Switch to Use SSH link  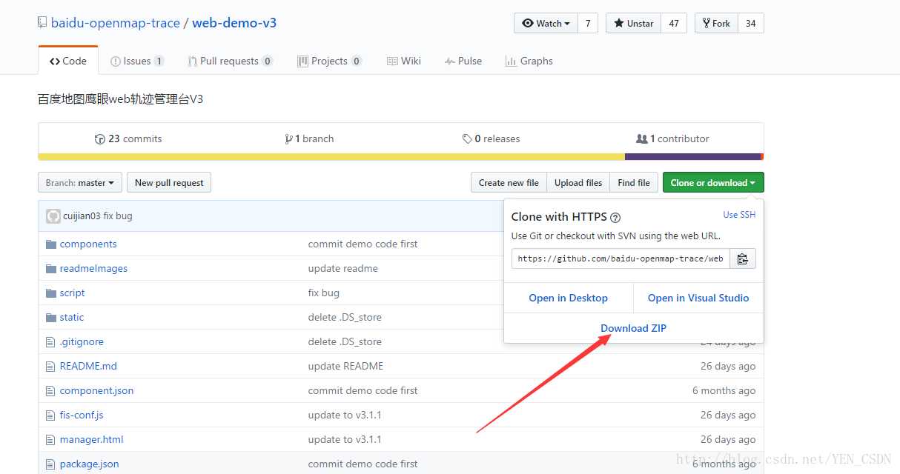[x=739, y=215]
